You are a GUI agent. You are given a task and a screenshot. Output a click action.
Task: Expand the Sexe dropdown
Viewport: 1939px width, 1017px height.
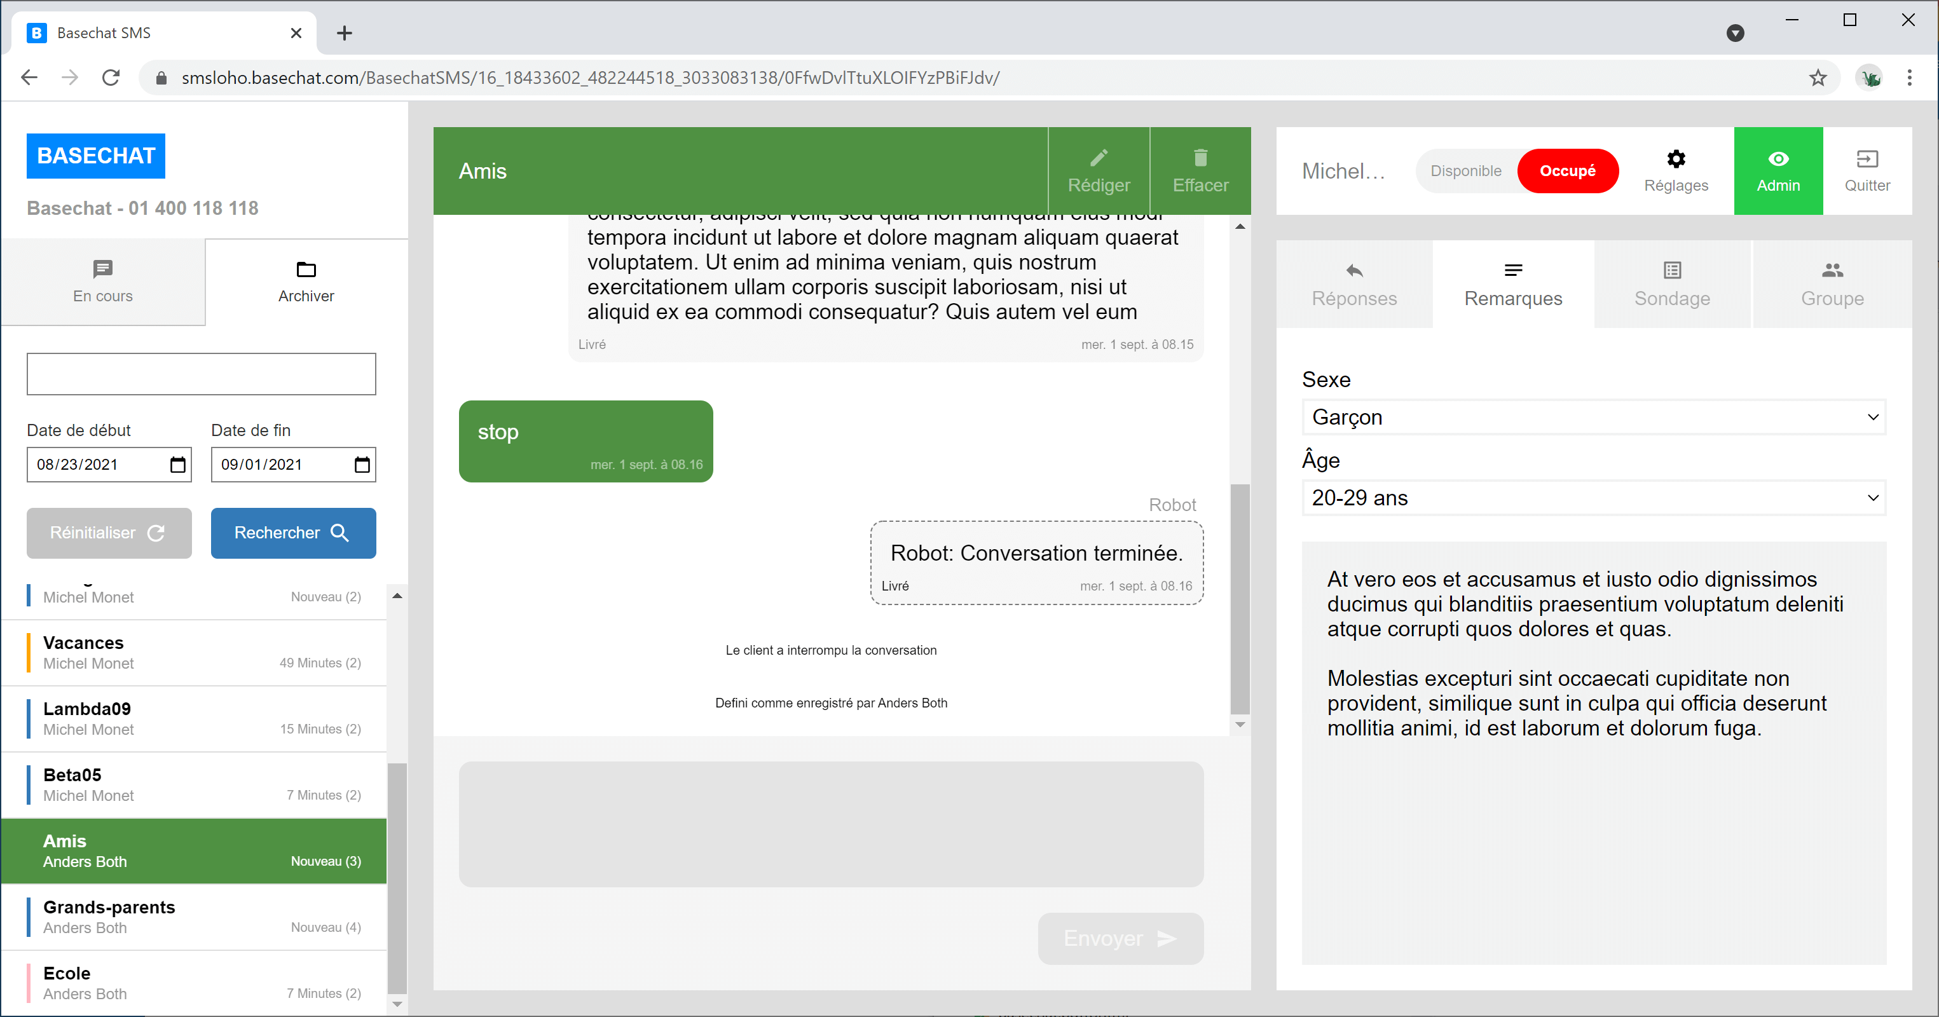[x=1593, y=417]
